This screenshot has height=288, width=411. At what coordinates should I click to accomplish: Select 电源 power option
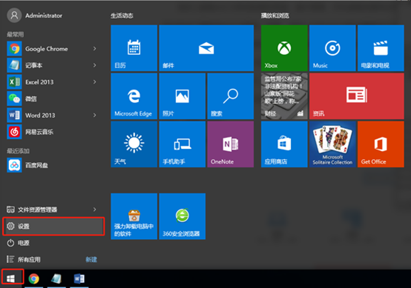[x=24, y=243]
